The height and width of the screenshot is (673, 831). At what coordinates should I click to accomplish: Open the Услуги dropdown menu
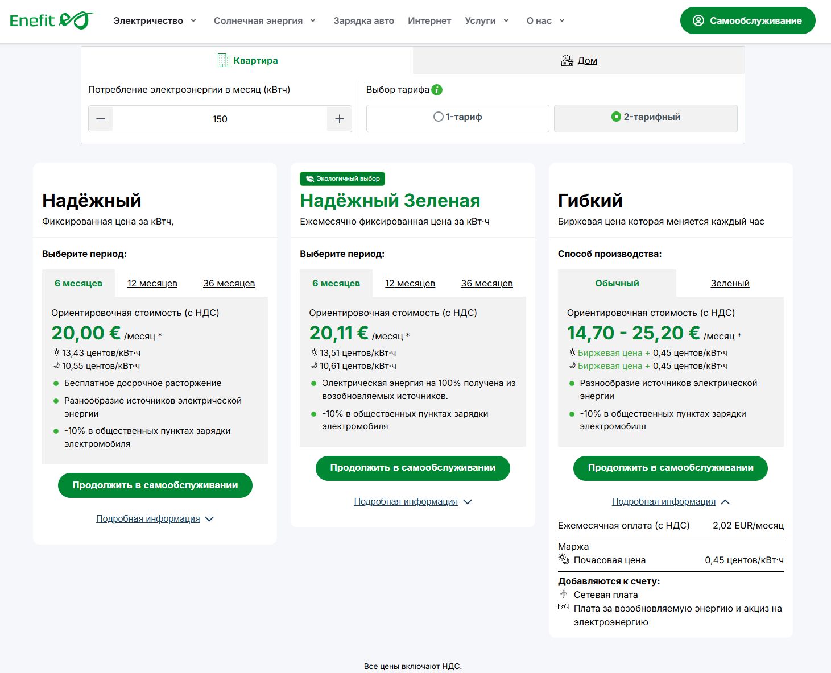pos(486,20)
